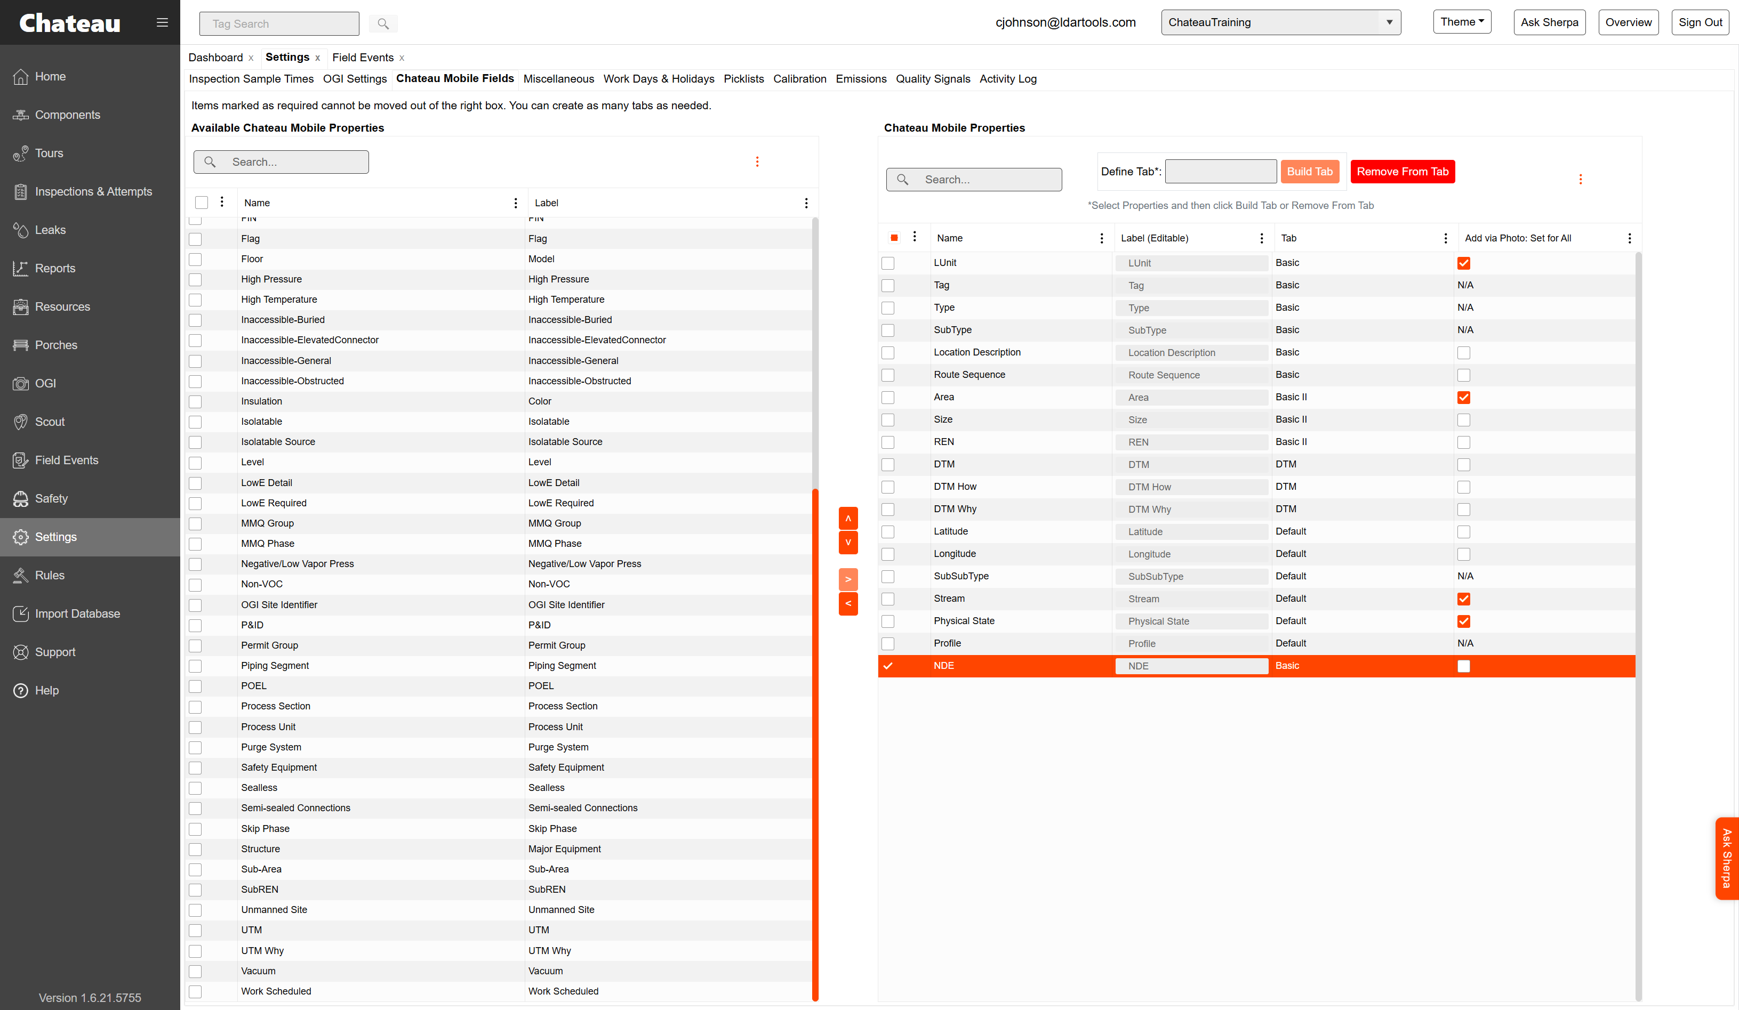Open Safety in the sidebar
The width and height of the screenshot is (1739, 1010).
pyautogui.click(x=90, y=498)
